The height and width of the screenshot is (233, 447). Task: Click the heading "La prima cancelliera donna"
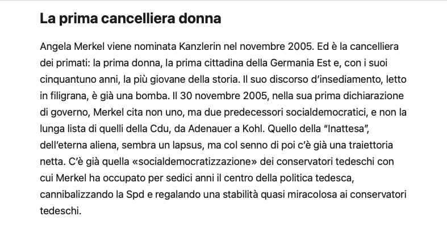pos(130,18)
